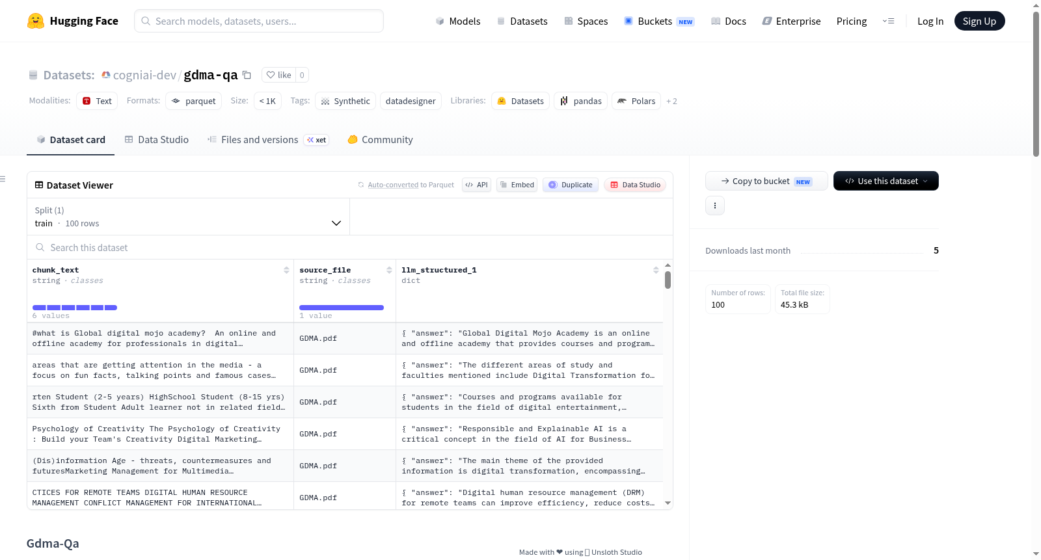Screen dimensions: 1041x560
Task: Click the parquet format tag
Action: pos(194,101)
